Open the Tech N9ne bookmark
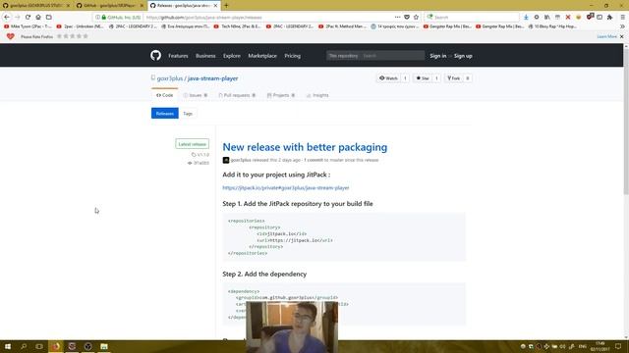 coord(237,26)
